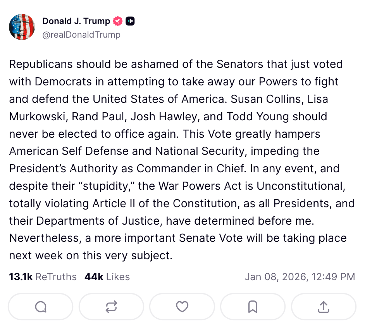This screenshot has height=326, width=365.
Task: Click the reply speech bubble icon
Action: (40, 307)
